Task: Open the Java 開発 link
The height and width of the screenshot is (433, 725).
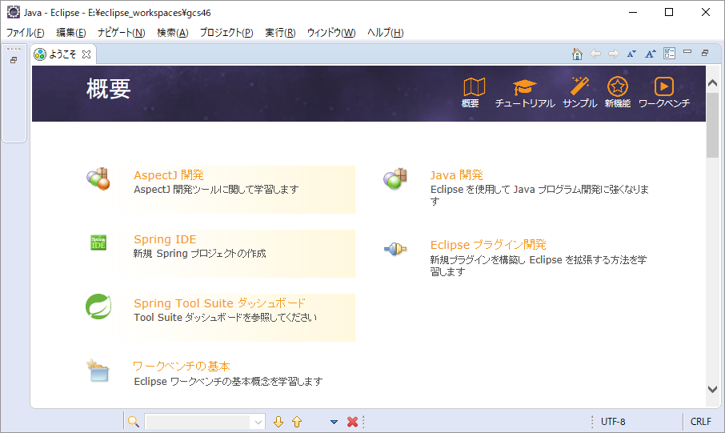Action: (x=457, y=174)
